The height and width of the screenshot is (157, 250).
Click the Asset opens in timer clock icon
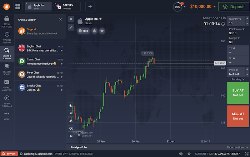coord(223,24)
